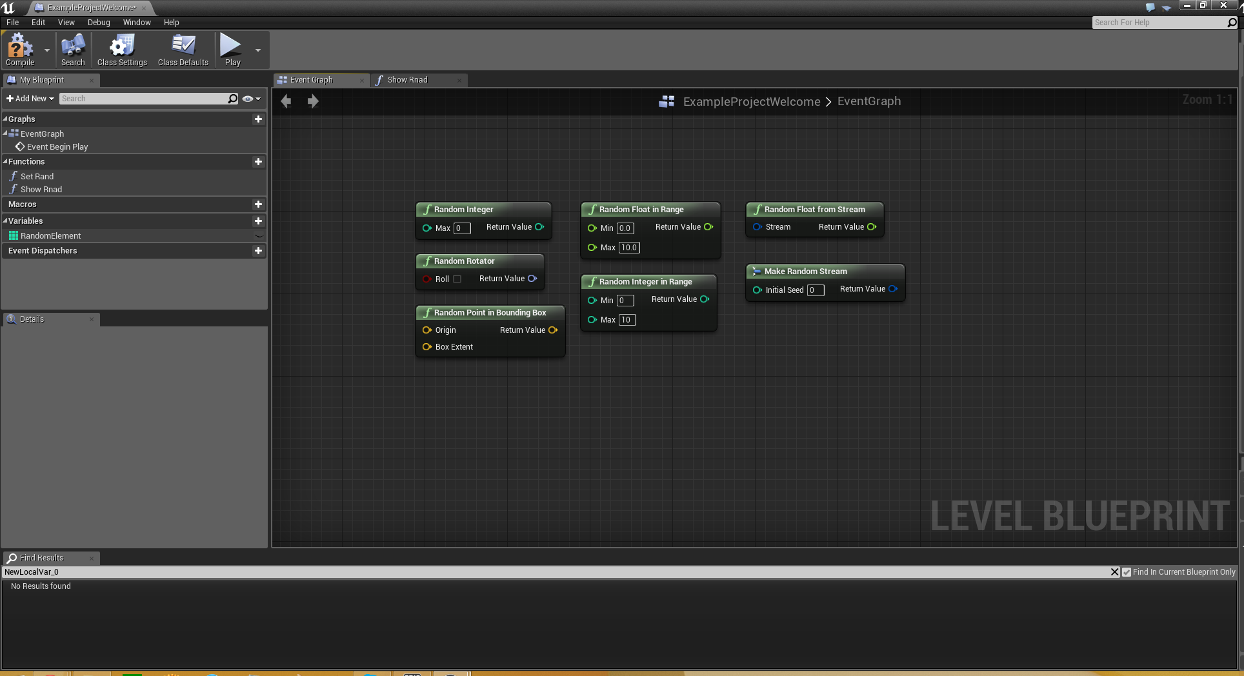Open Class Settings
Screen dimensions: 1244x676
[x=122, y=50]
